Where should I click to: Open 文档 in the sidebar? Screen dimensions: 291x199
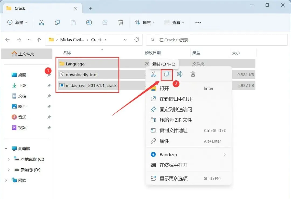coord(22,96)
